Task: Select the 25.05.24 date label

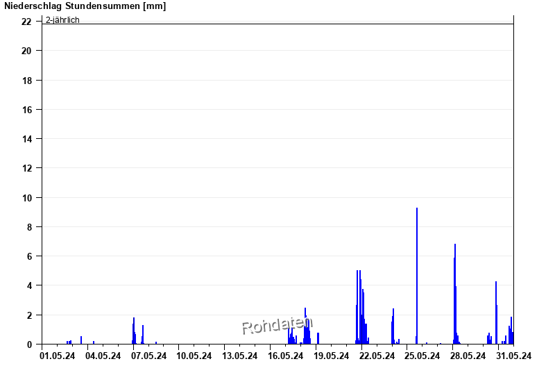Action: pos(422,356)
